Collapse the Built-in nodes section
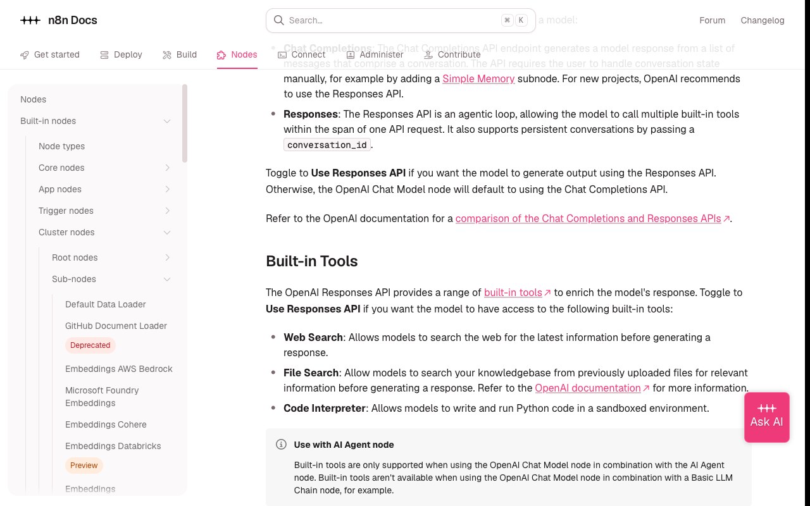The image size is (810, 506). (x=167, y=121)
